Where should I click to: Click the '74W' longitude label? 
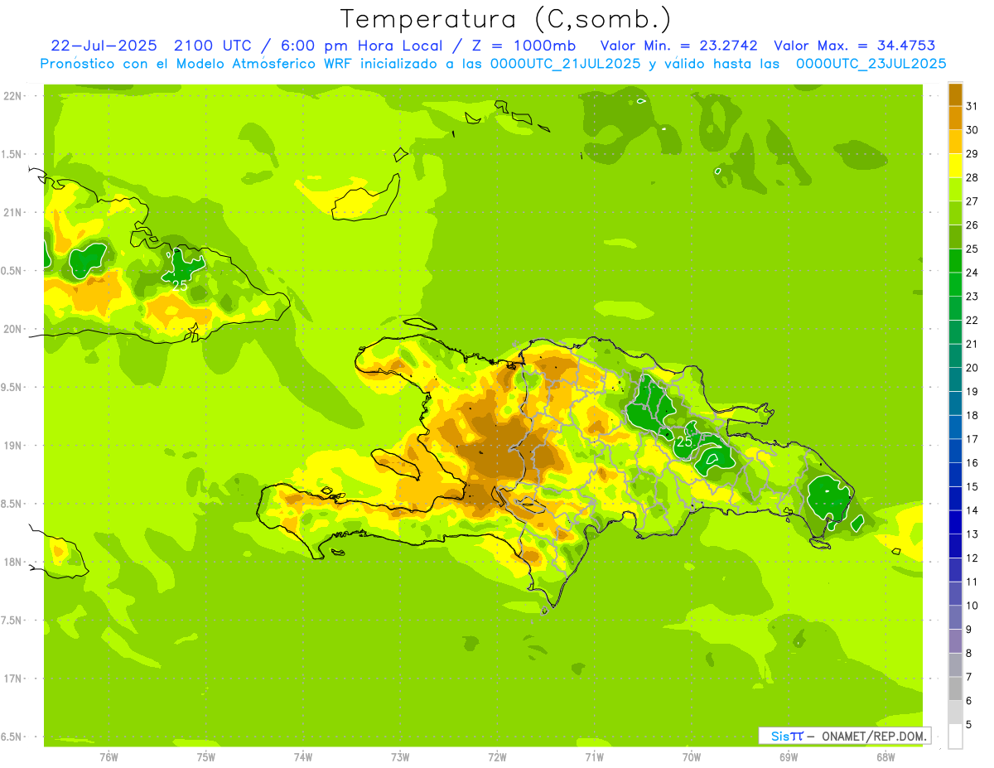click(303, 757)
